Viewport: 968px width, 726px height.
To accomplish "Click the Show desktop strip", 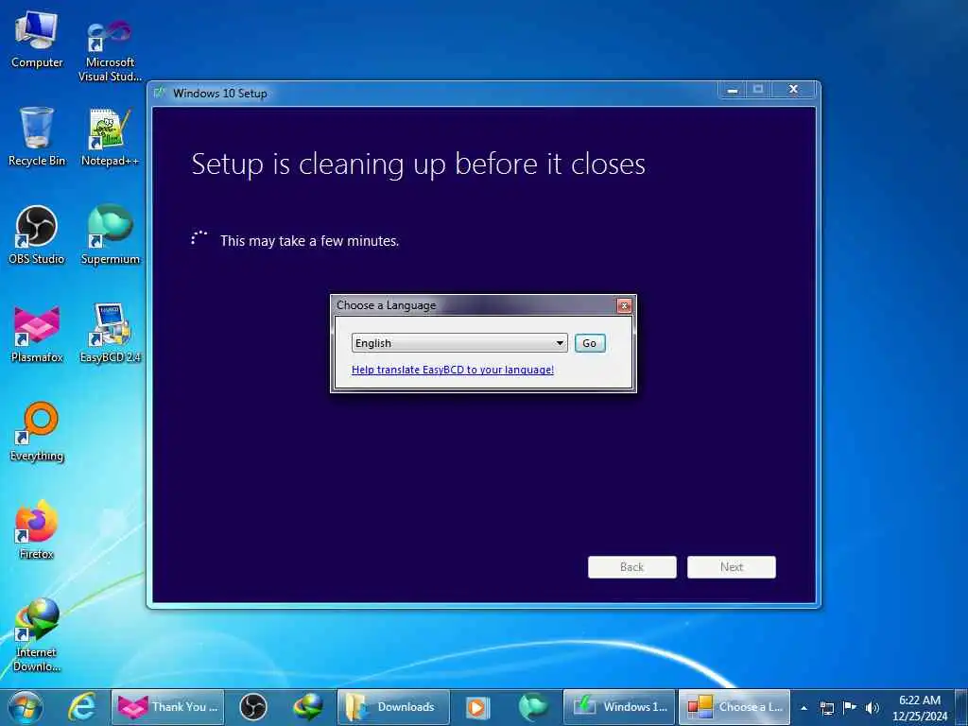I will (961, 707).
